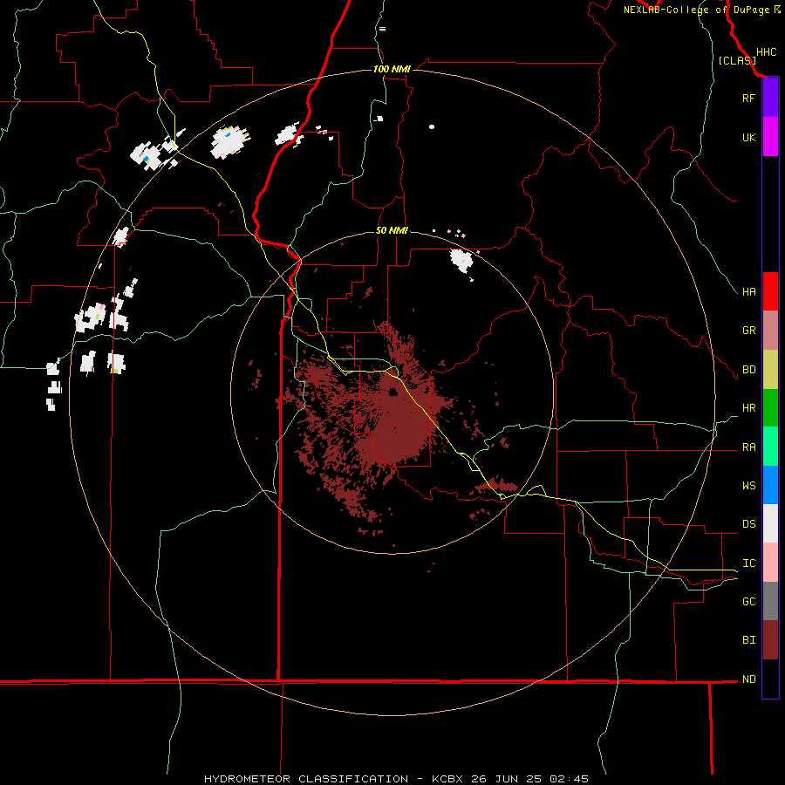The image size is (785, 785).
Task: Click the WS blue legend swatch
Action: coord(770,485)
